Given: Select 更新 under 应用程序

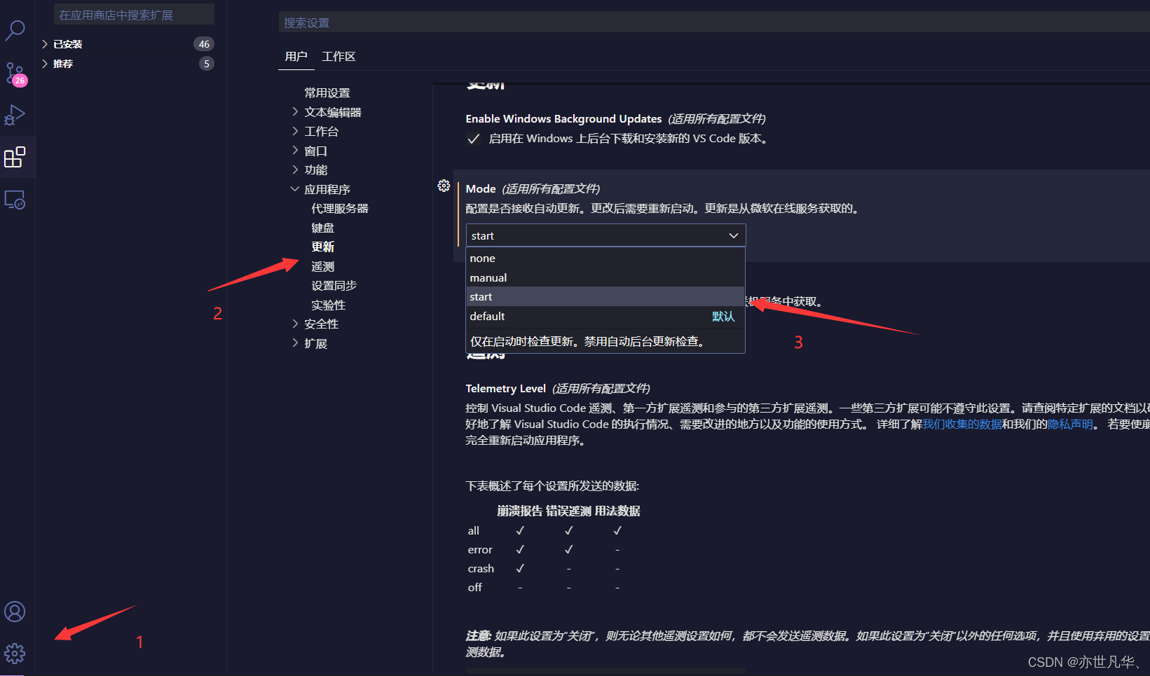Looking at the screenshot, I should pos(323,247).
